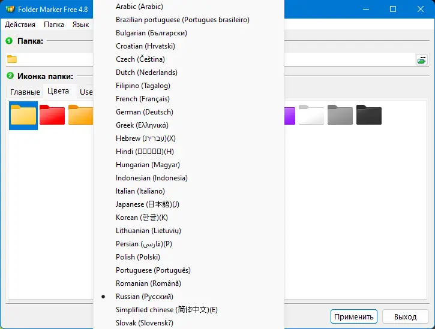Screen dimensions: 435x329
Task: Open the Папка menu
Action: (54, 25)
